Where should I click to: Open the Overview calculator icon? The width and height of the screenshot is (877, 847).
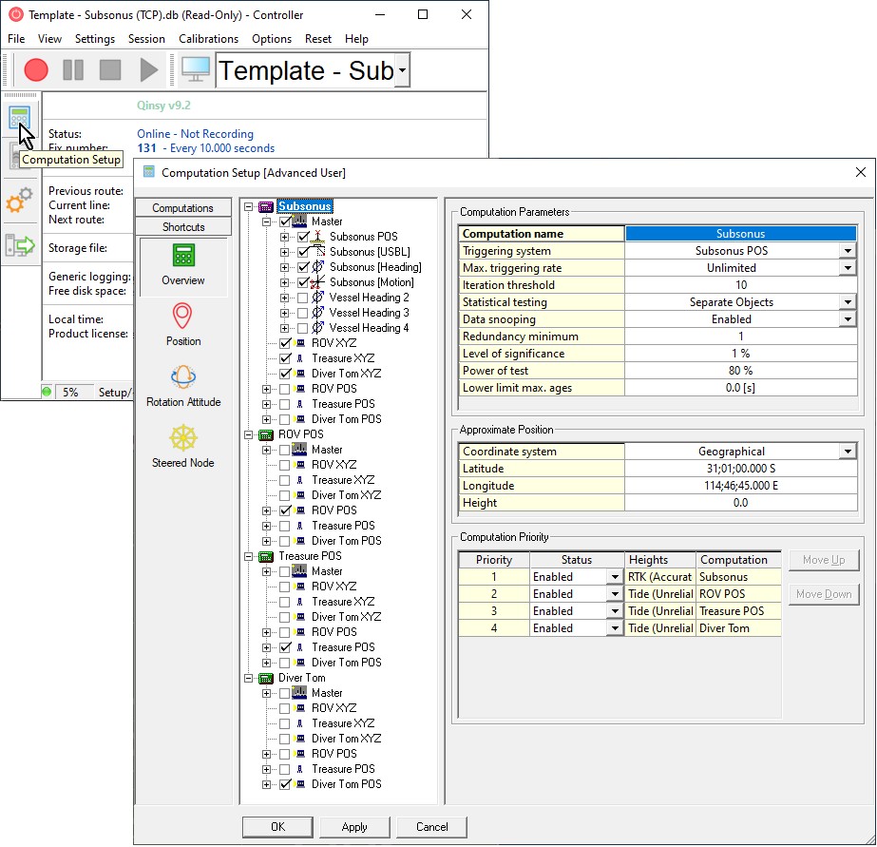(x=183, y=257)
